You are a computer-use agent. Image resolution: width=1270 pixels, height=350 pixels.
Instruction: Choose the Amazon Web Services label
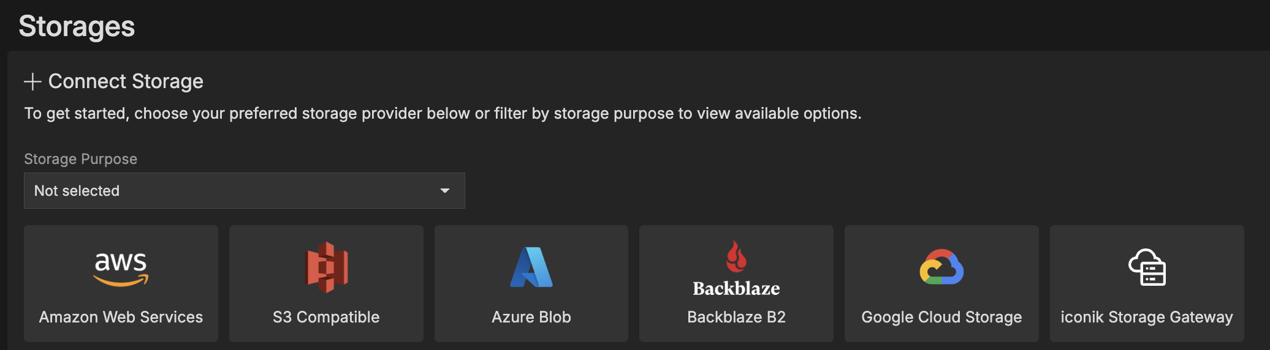tap(121, 317)
